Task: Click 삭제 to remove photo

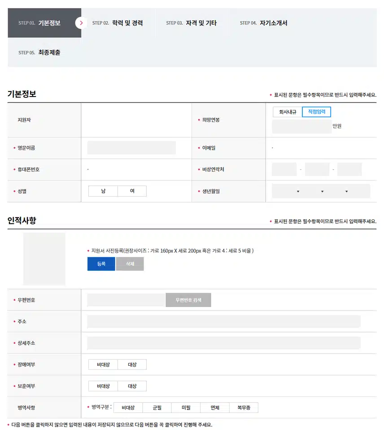Action: click(x=130, y=264)
